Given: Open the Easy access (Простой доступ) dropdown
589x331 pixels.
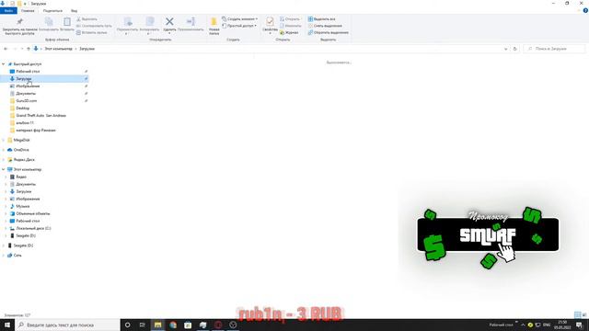Looking at the screenshot, I should point(239,26).
